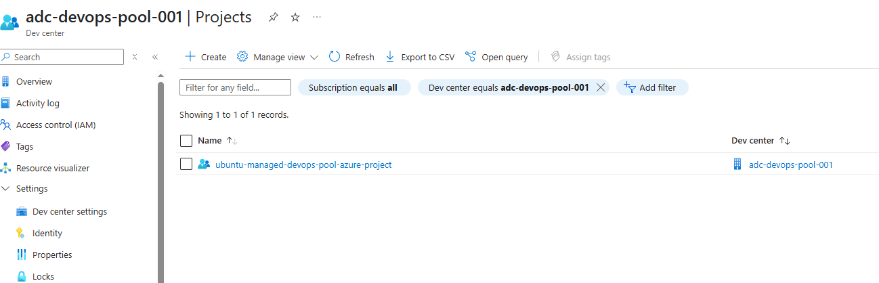
Task: Open Manage view dropdown
Action: [278, 57]
